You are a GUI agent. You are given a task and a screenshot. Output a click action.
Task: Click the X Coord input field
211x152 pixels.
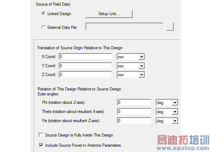[85, 57]
